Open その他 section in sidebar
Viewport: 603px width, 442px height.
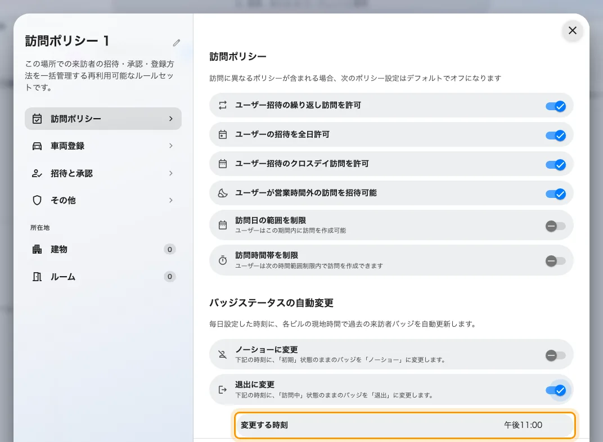(103, 200)
